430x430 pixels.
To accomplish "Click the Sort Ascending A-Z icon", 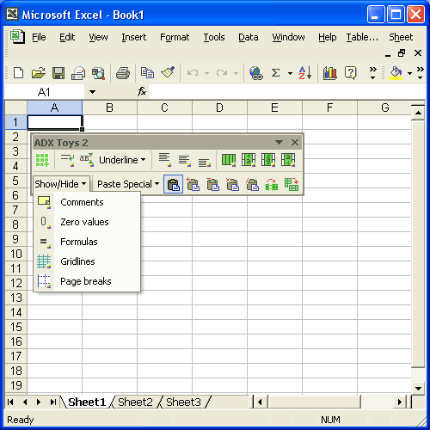I will coord(305,73).
